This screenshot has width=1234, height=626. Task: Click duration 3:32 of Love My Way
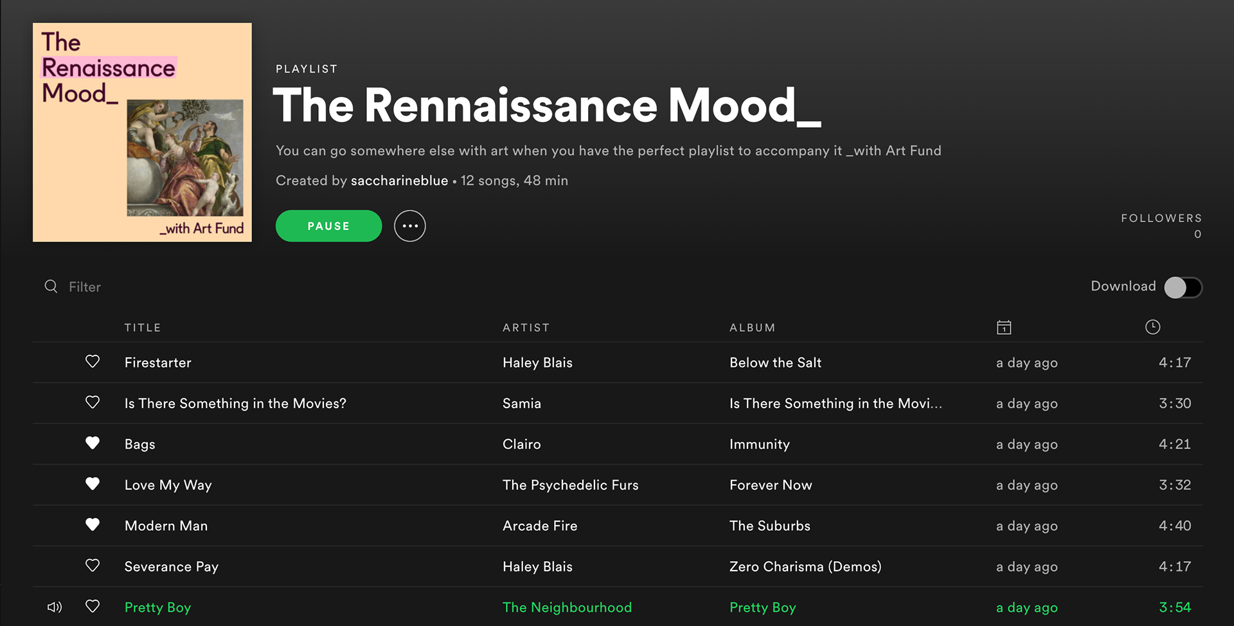tap(1175, 485)
